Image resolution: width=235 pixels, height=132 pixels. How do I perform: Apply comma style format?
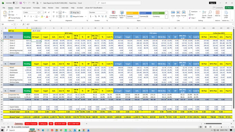point(99,17)
